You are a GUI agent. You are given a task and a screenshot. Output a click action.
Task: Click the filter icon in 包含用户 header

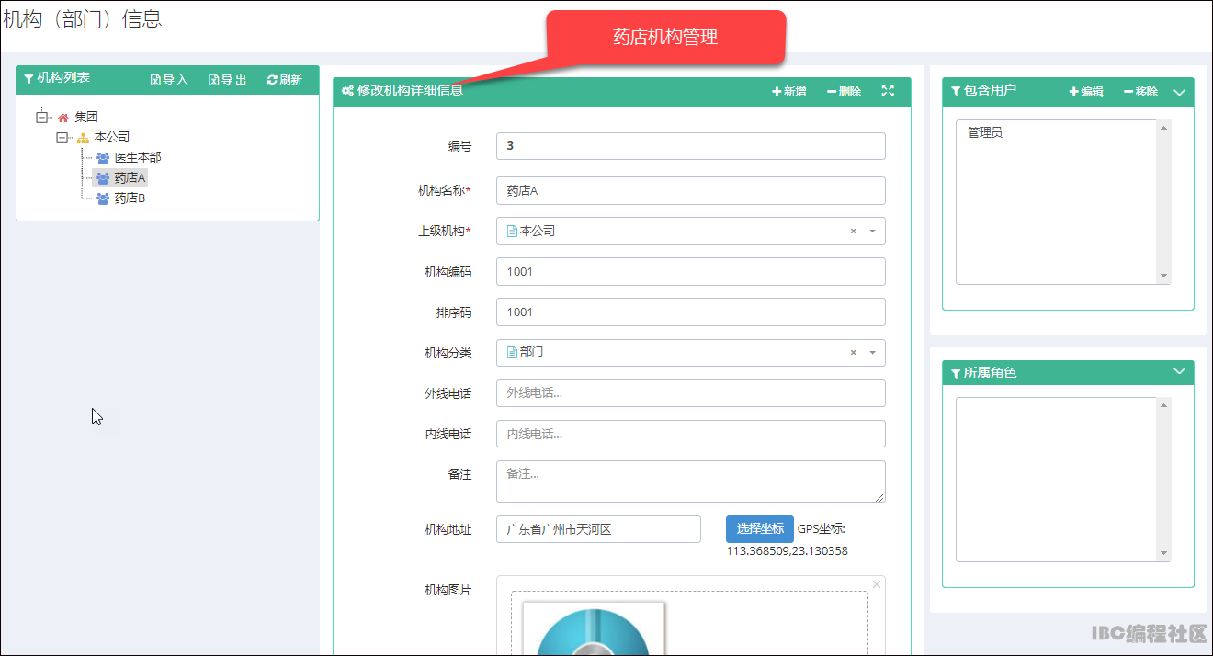(956, 91)
